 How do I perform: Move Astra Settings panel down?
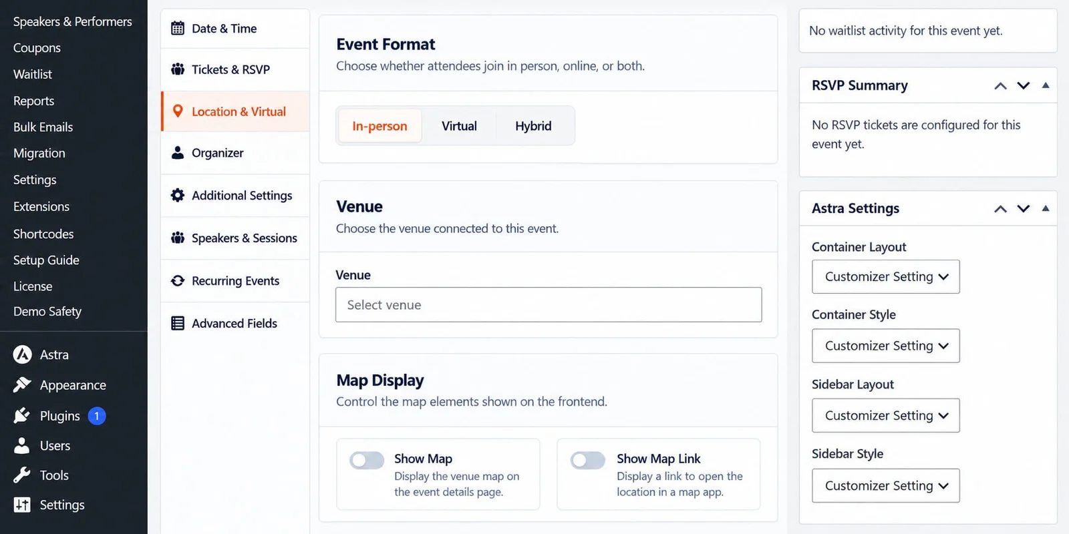click(x=1023, y=208)
